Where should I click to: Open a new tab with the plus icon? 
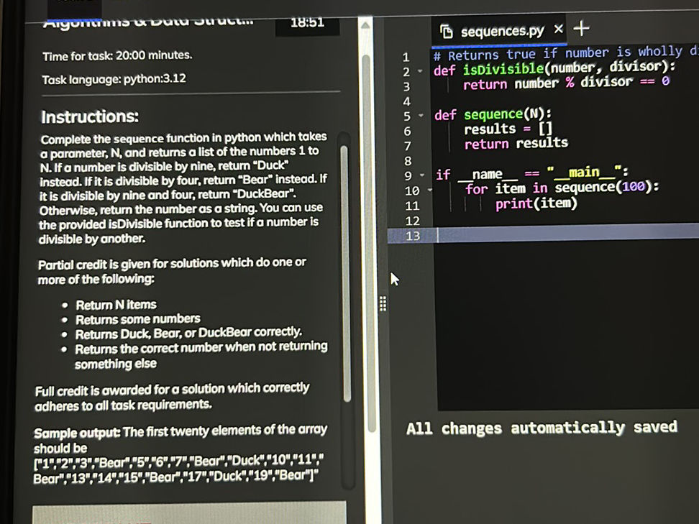[580, 29]
